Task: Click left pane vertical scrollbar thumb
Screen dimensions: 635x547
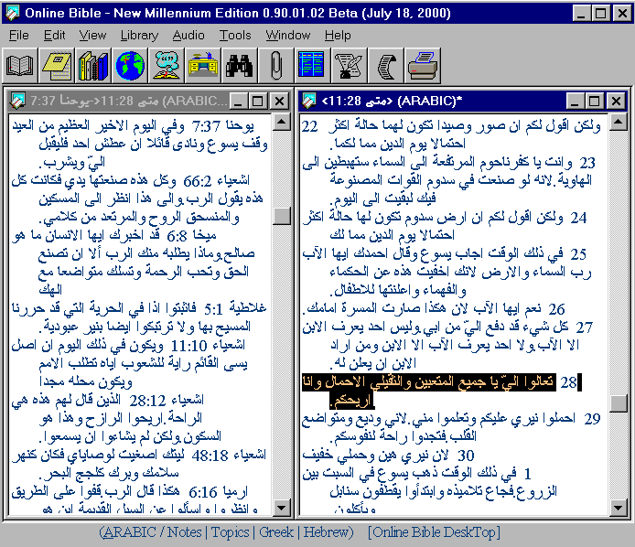Action: pyautogui.click(x=282, y=216)
